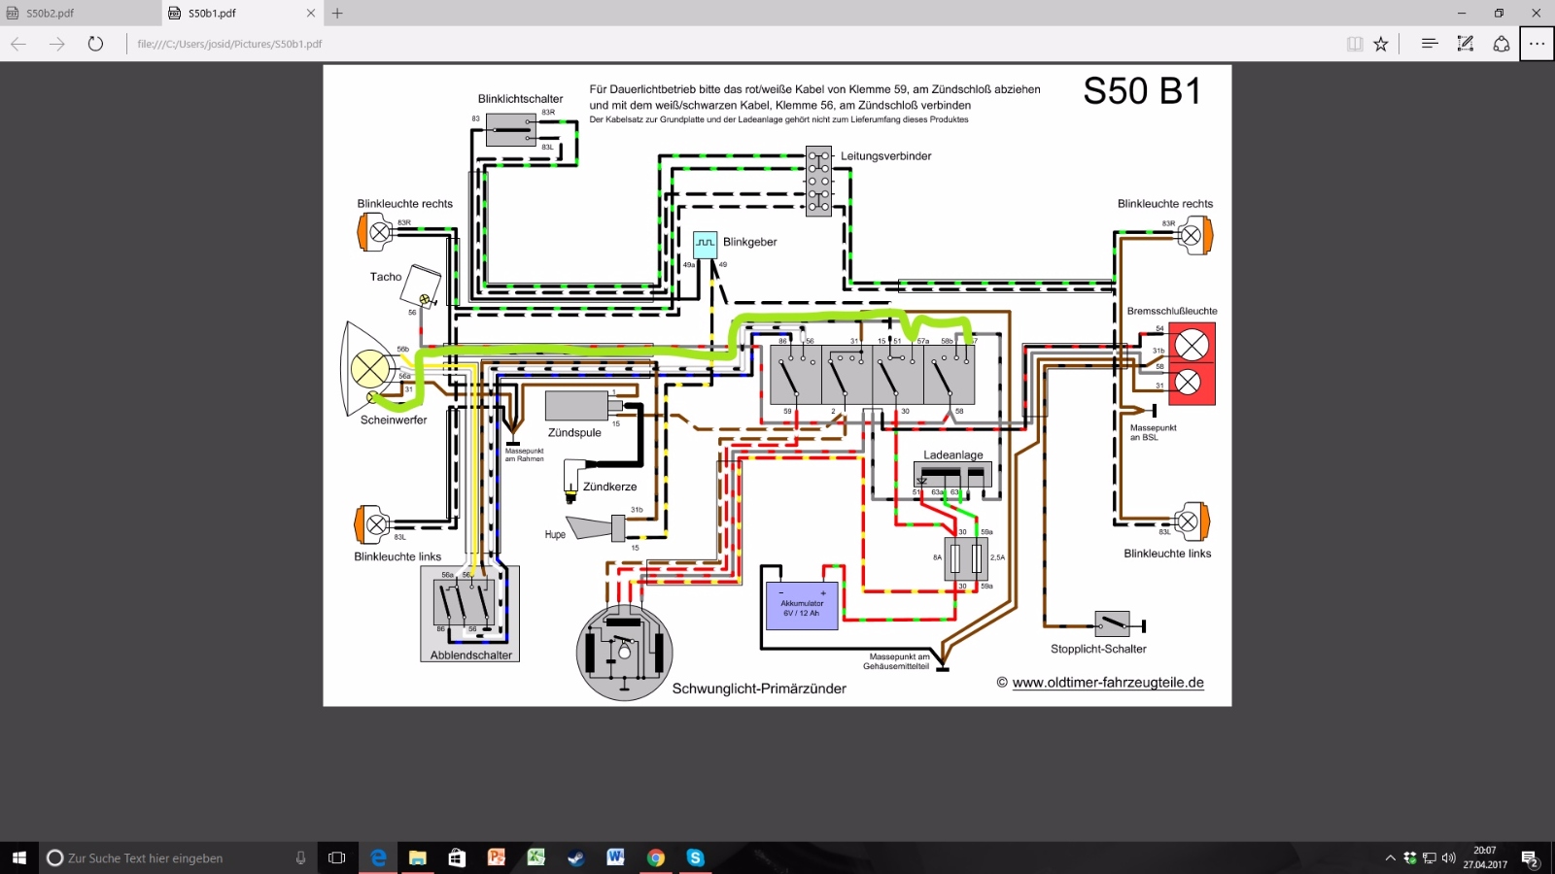Open the volume control in system tray
Screen dimensions: 1555x874
point(1448,857)
